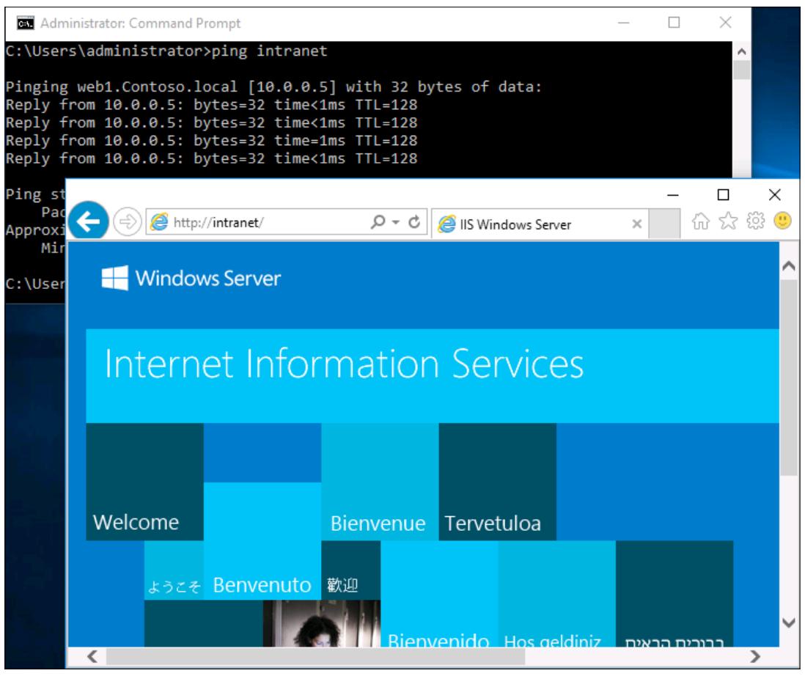Open a new tab in Internet Explorer
805x676 pixels.
[x=664, y=224]
